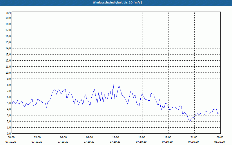This screenshot has height=145, width=232.
Task: Select the '12,0' axis tick label
Action: click(x=8, y=60)
